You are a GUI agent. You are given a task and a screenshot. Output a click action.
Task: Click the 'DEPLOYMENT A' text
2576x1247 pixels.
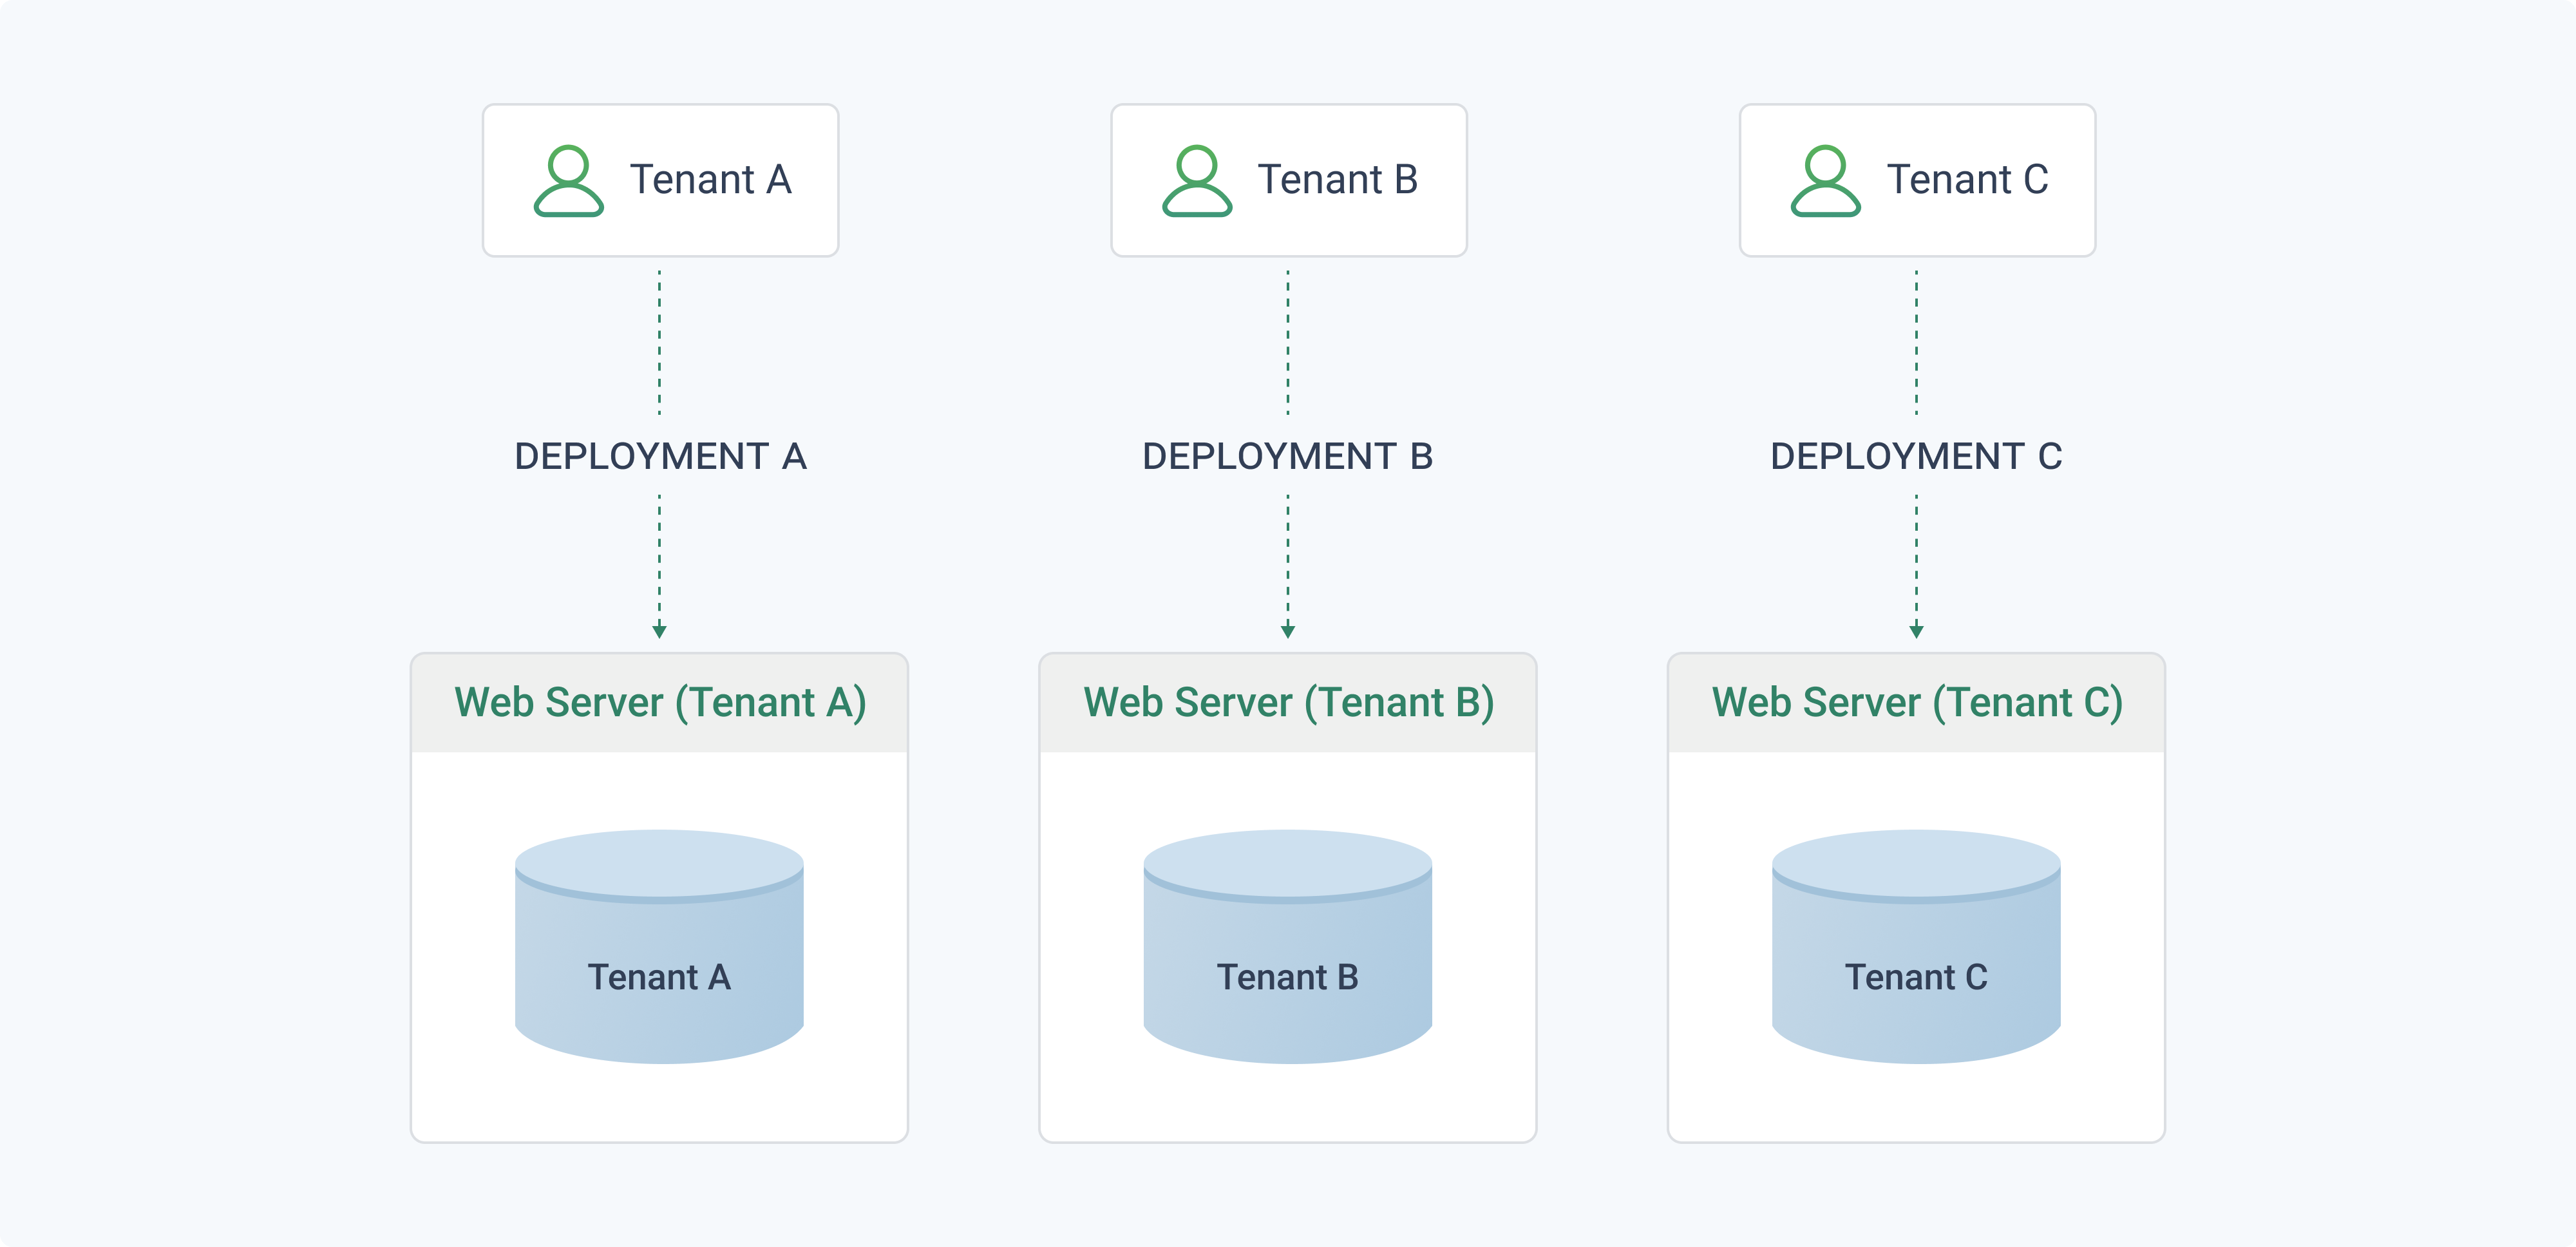660,456
